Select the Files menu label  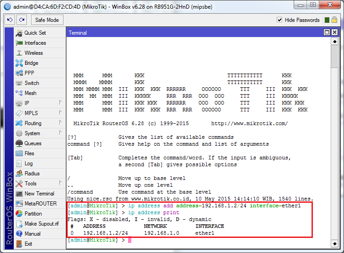coord(29,153)
